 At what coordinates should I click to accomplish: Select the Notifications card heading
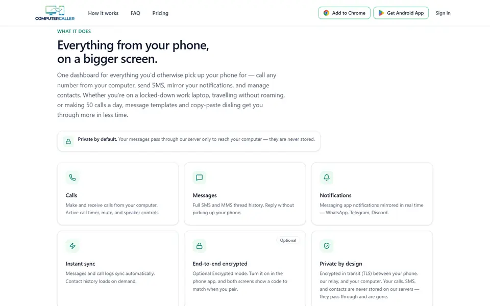pyautogui.click(x=335, y=195)
